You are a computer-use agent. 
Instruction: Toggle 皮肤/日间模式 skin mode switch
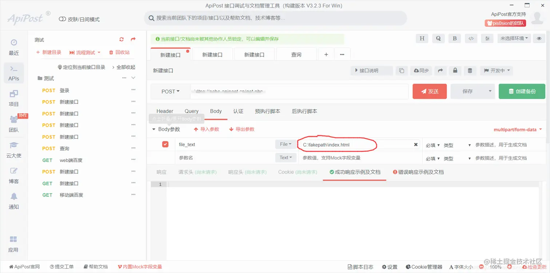(62, 19)
